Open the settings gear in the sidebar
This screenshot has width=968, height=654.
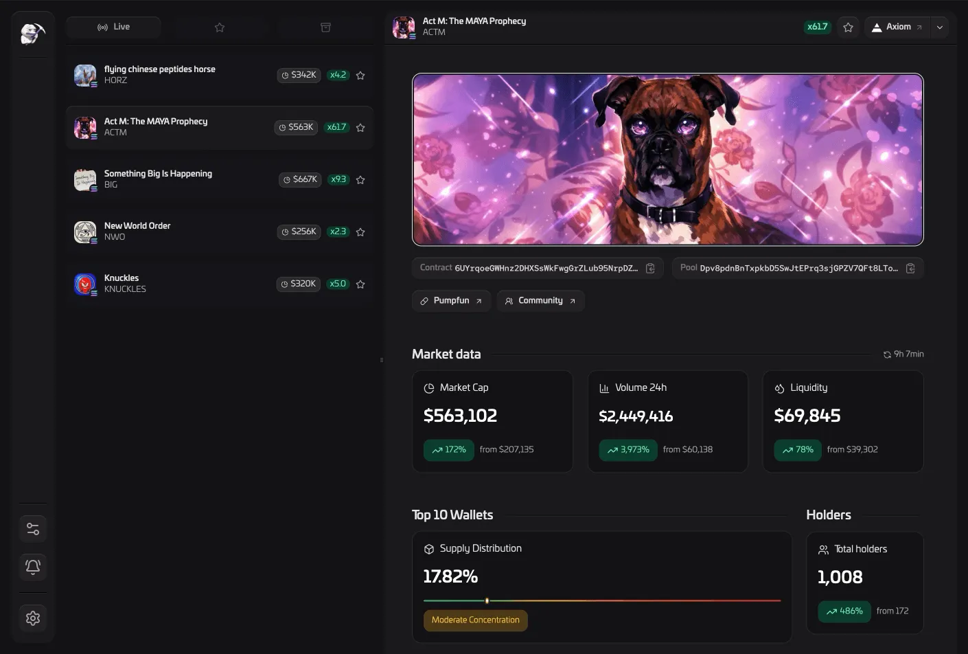point(32,618)
